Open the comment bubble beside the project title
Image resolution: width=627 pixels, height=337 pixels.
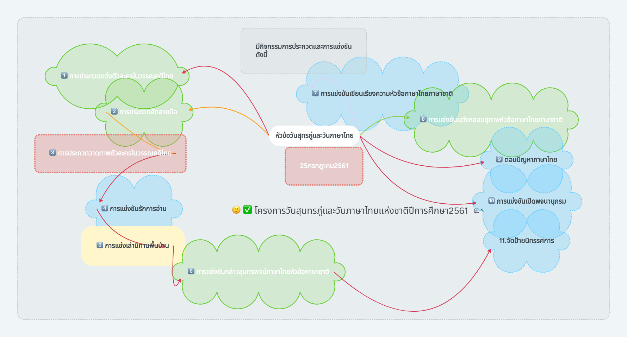[x=477, y=211]
